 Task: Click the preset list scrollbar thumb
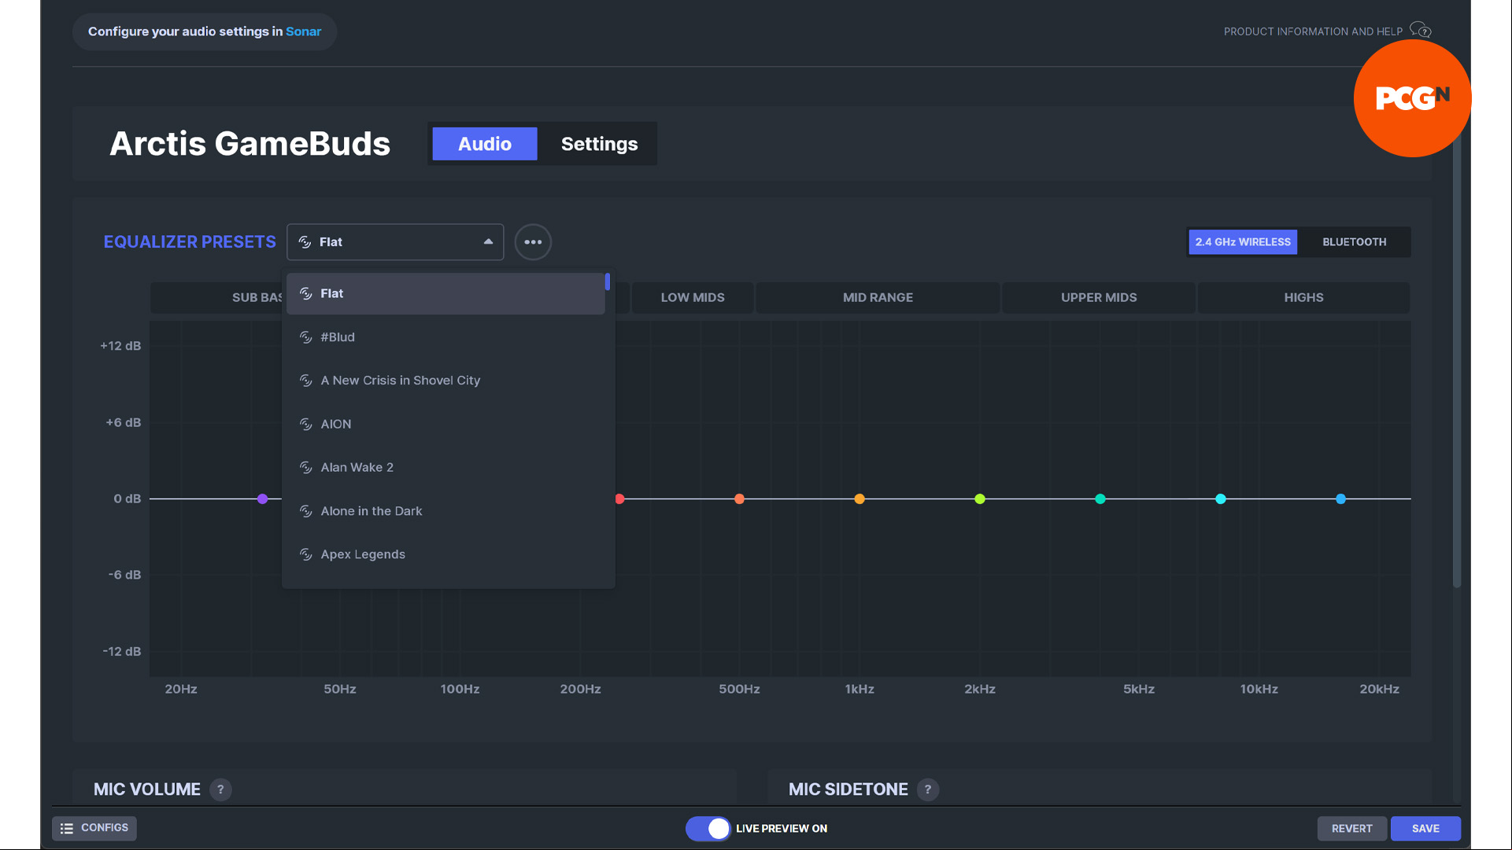tap(608, 281)
